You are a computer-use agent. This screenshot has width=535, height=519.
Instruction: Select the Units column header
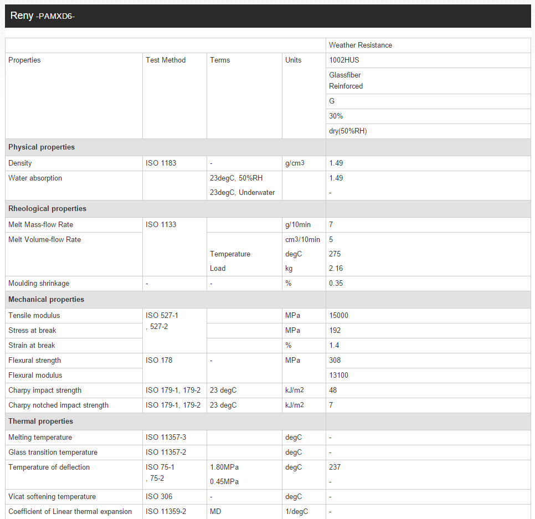coord(304,96)
